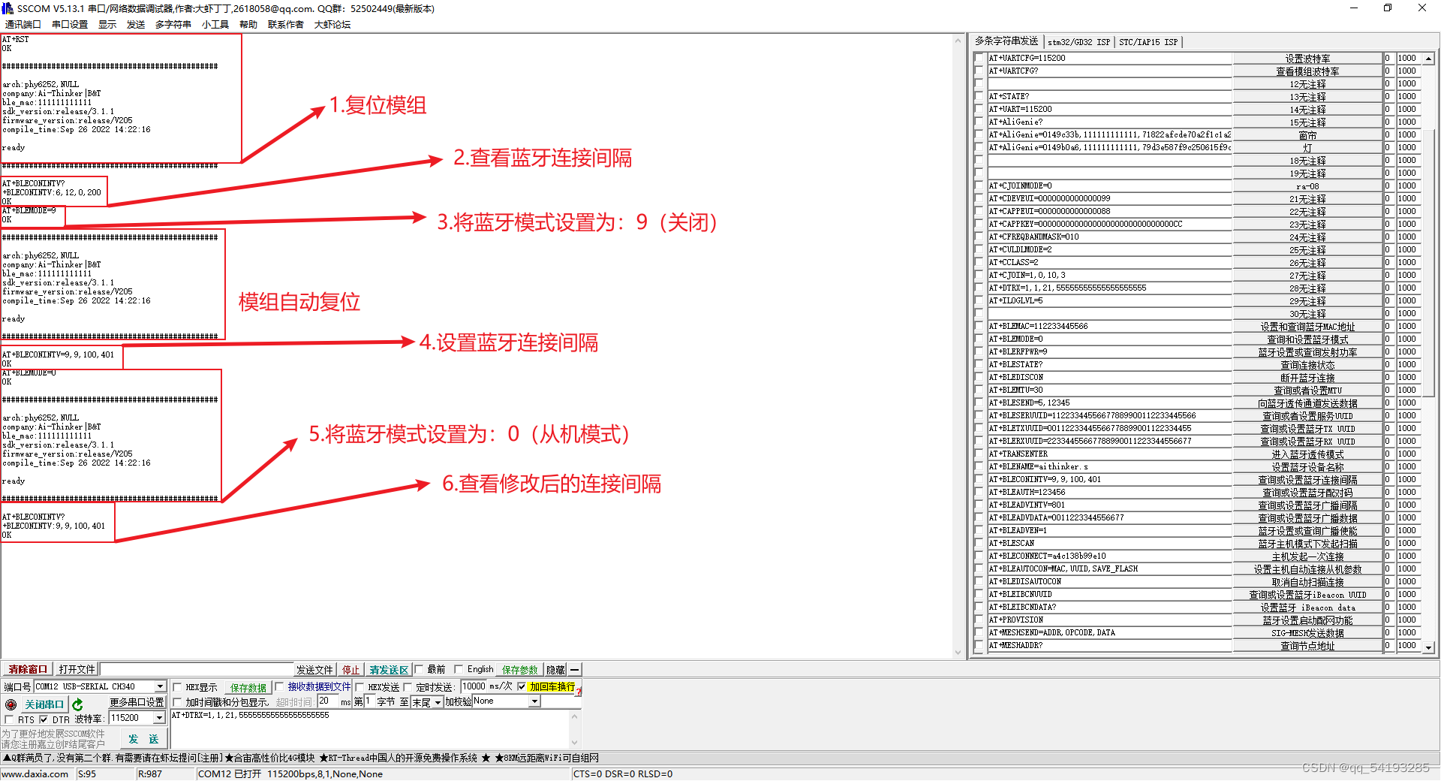Screen dimensions: 1441x781
Task: Click the 清除窗口 button
Action: pos(28,670)
